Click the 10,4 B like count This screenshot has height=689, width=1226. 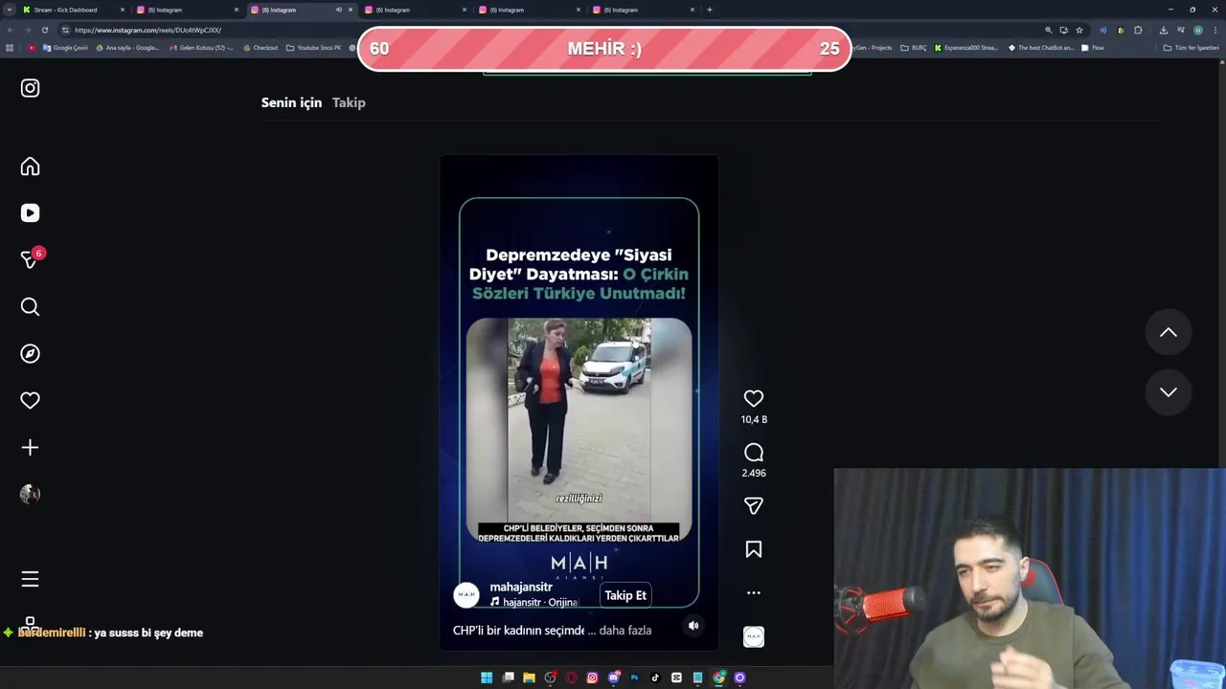[x=754, y=419]
